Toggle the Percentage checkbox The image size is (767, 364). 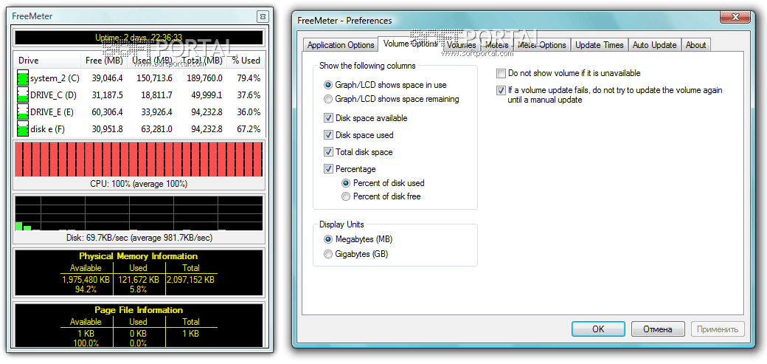click(327, 169)
